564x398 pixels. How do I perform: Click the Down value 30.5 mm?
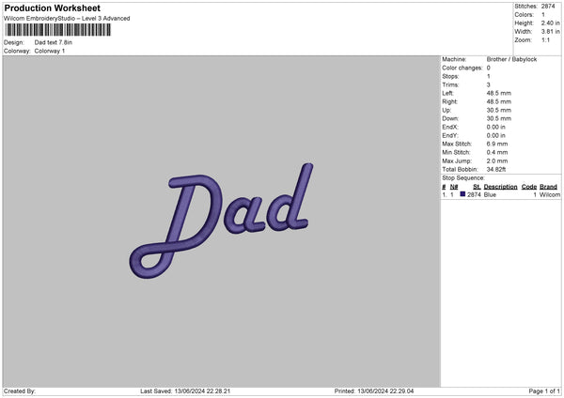click(498, 118)
